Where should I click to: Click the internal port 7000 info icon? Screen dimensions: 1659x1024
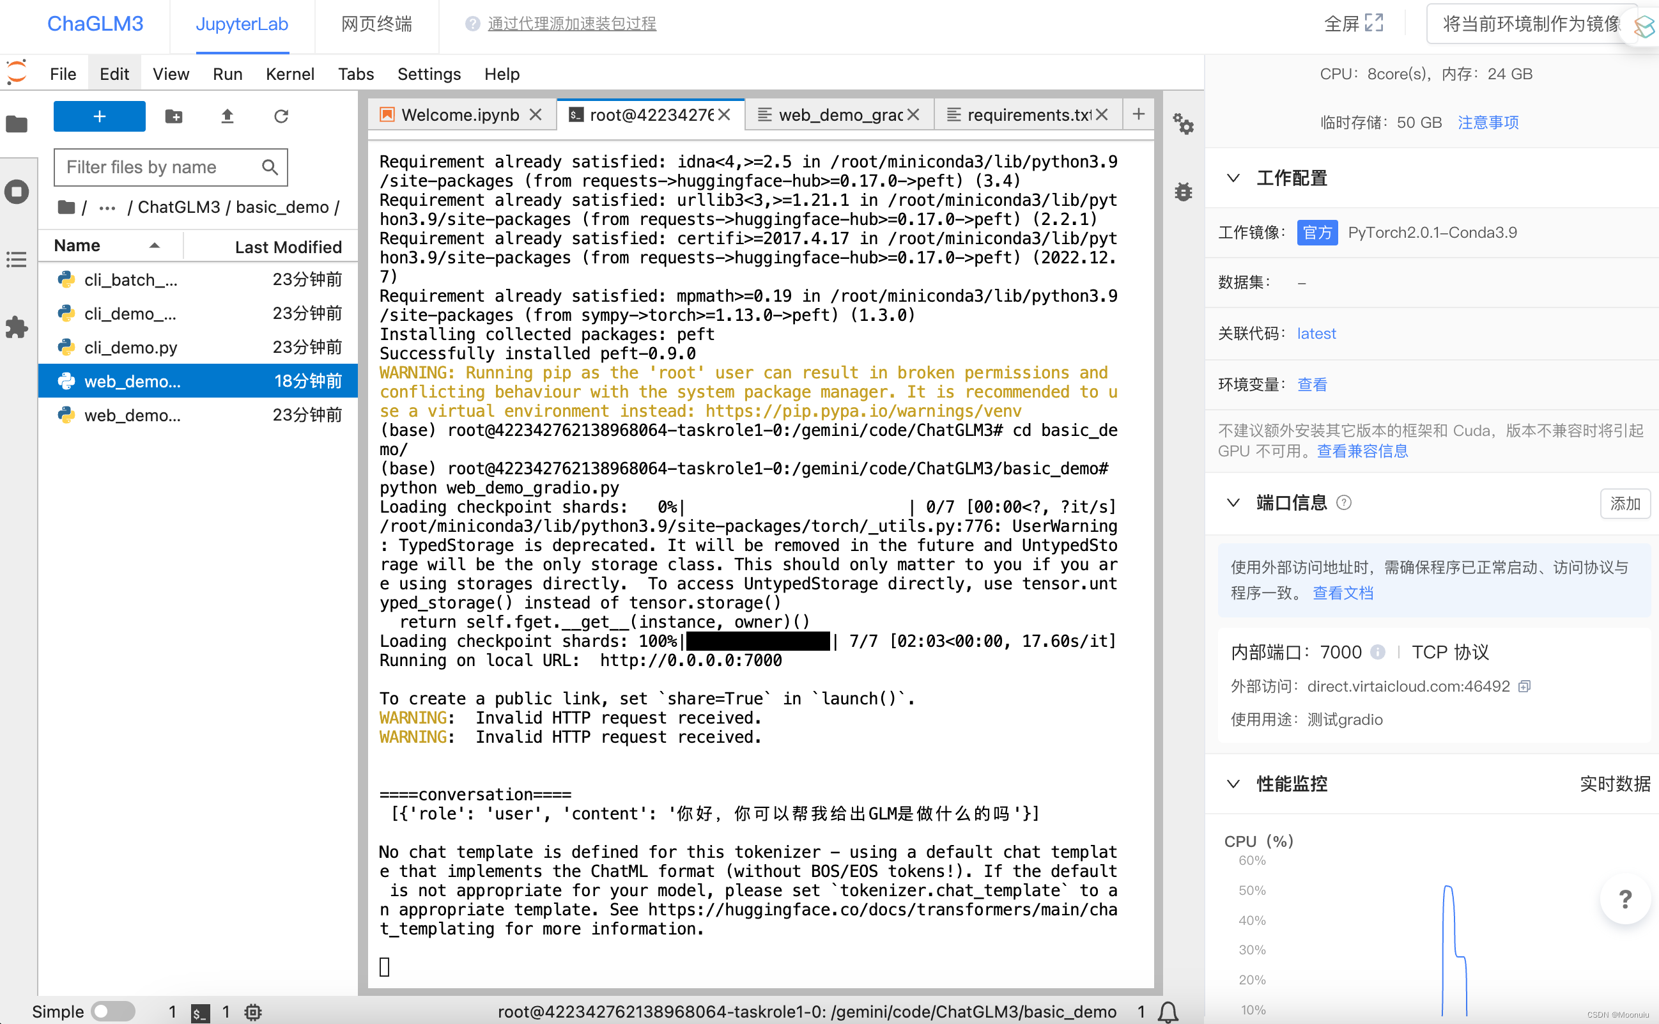pos(1377,651)
